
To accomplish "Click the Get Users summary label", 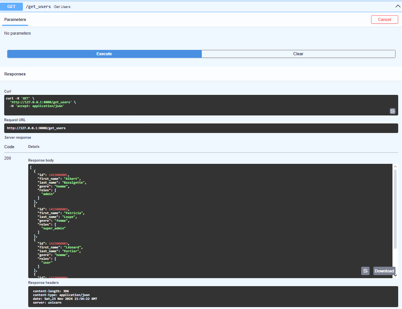I will coord(62,6).
